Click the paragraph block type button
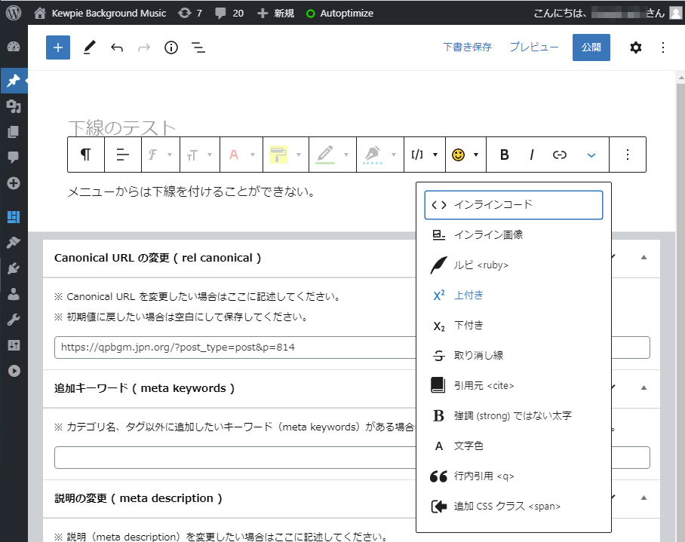 pos(86,155)
